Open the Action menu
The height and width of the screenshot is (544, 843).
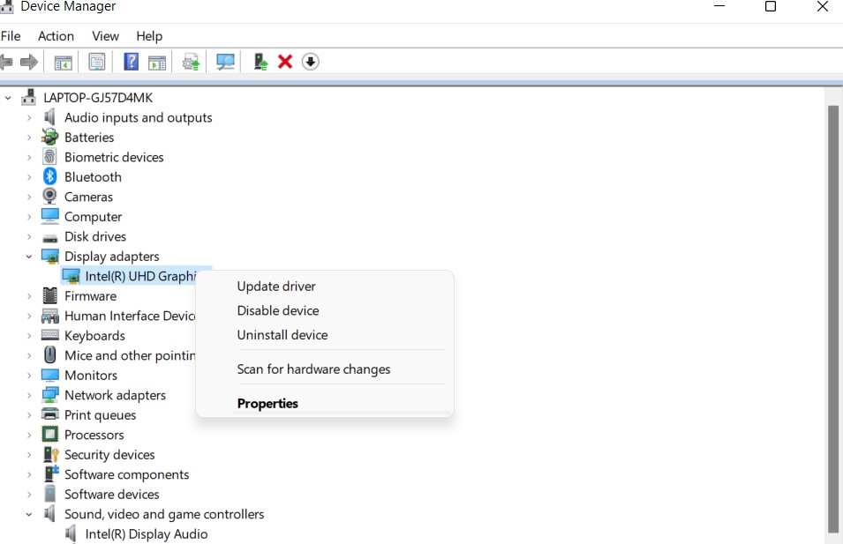56,36
